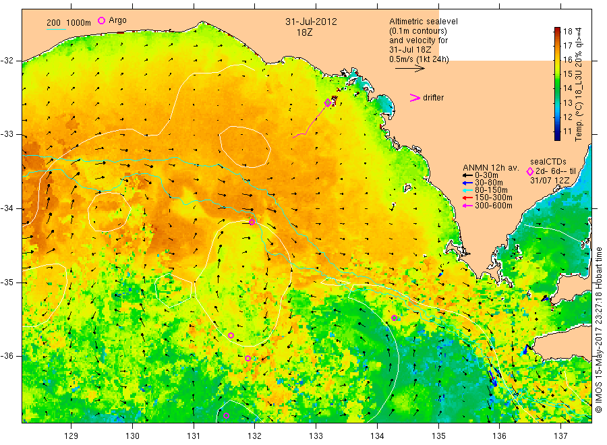The width and height of the screenshot is (607, 445).
Task: Click the green section of the colorbar beside 14
Action: click(558, 88)
